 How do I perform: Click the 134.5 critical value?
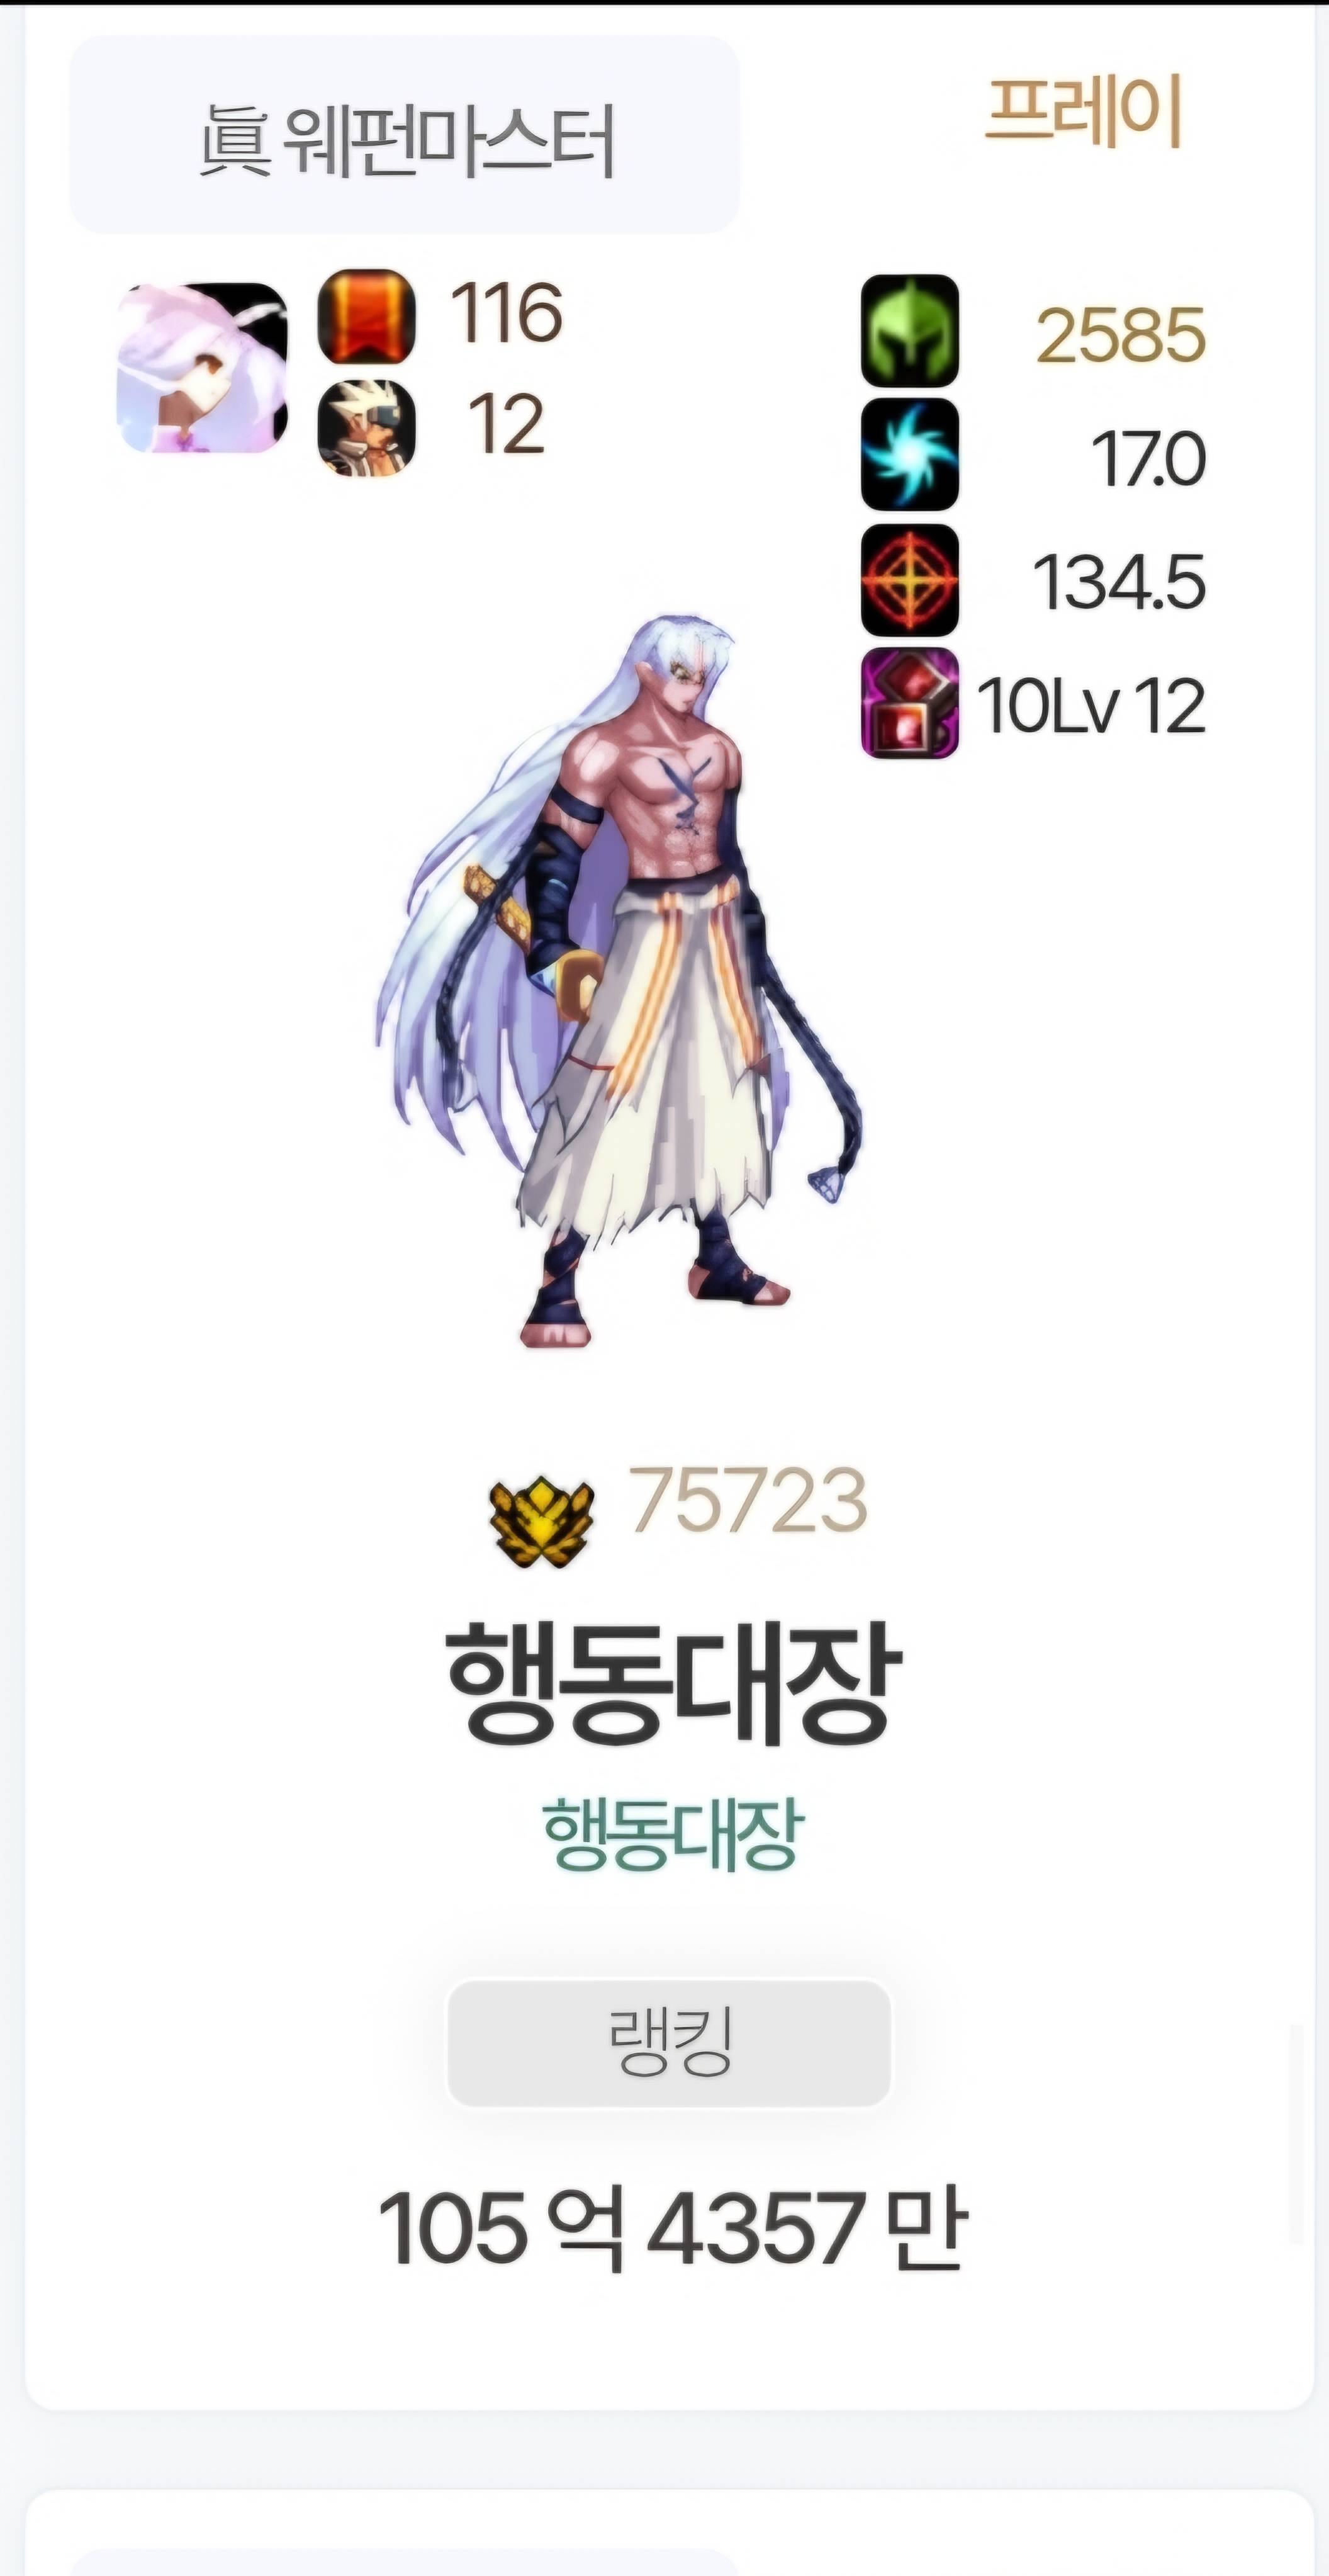pyautogui.click(x=1119, y=582)
